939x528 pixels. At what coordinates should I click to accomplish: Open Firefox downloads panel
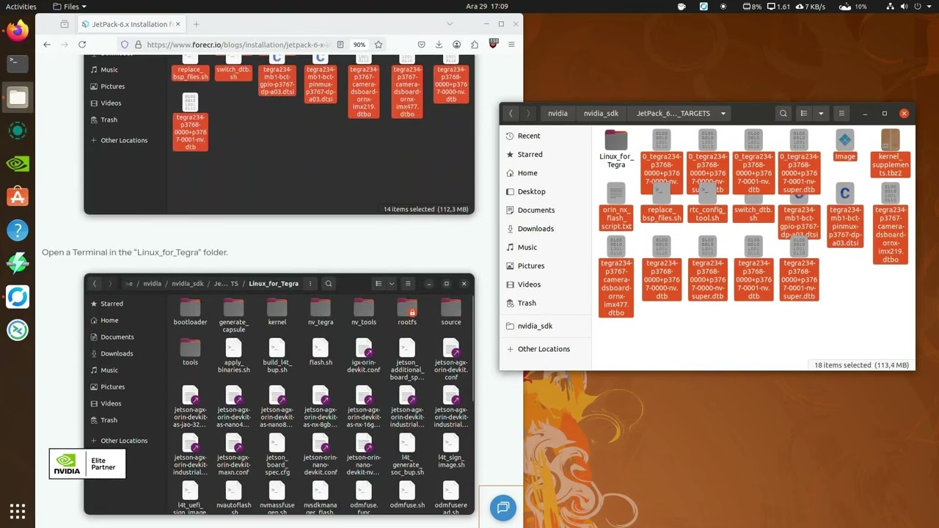click(439, 45)
